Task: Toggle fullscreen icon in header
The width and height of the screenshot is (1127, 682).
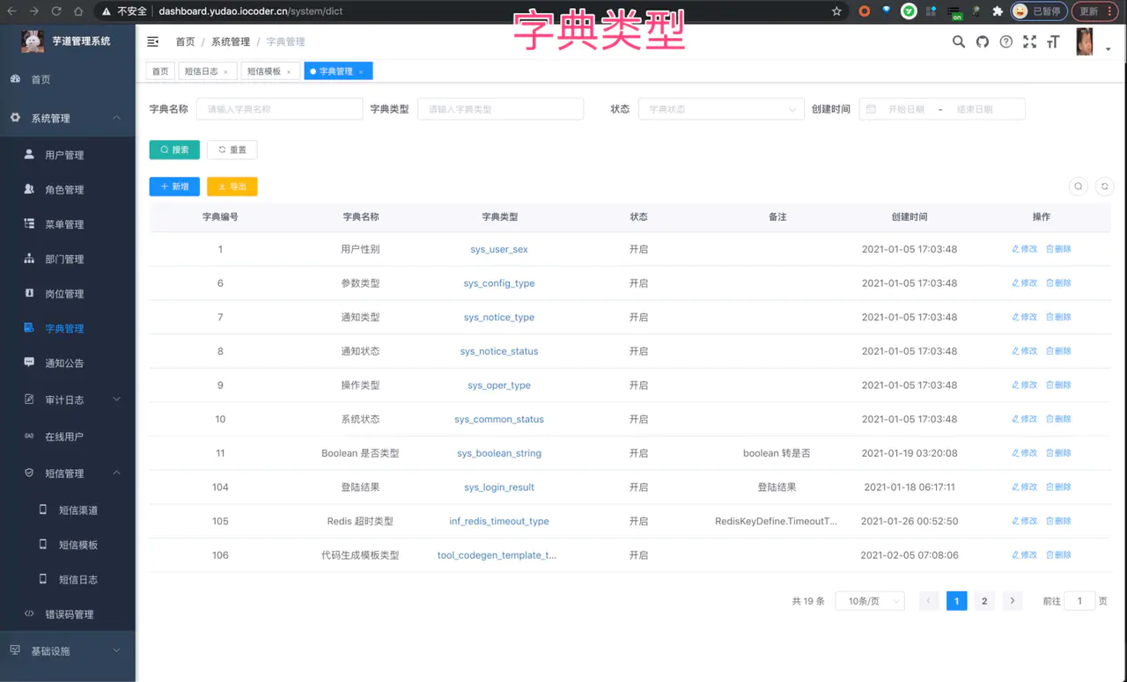Action: (1029, 41)
